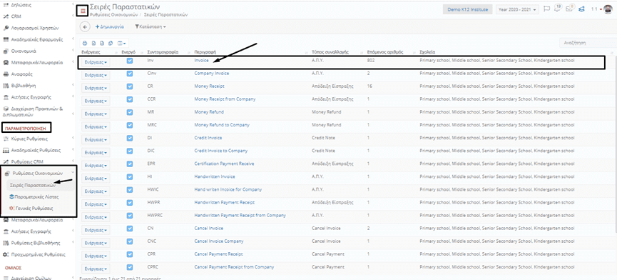Open the column visibility icon dropdown
The width and height of the screenshot is (617, 280).
point(122,43)
